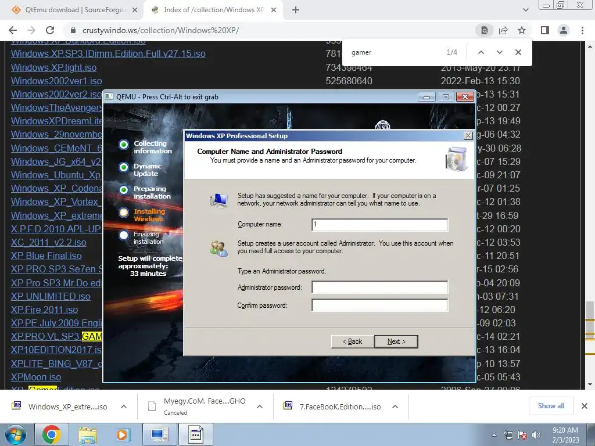595x446 pixels.
Task: Open a new browser tab
Action: tap(296, 10)
